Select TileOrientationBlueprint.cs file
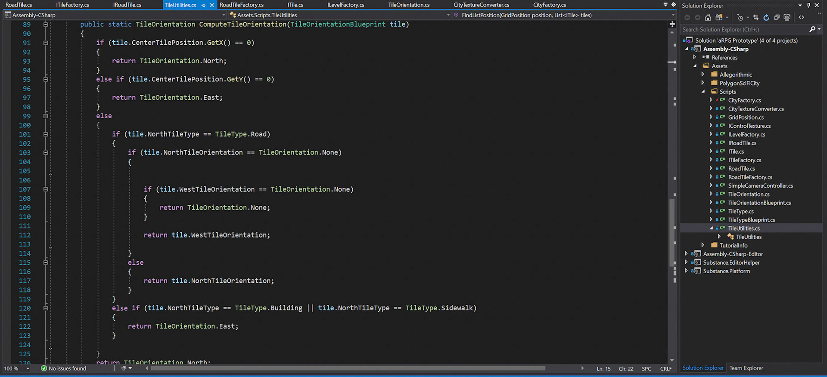 [759, 203]
